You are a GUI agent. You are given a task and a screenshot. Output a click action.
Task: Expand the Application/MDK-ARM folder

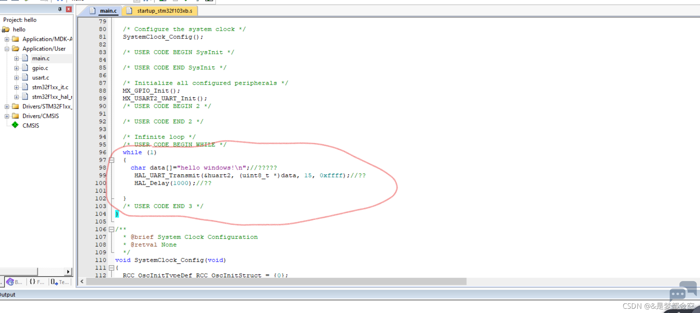click(7, 39)
